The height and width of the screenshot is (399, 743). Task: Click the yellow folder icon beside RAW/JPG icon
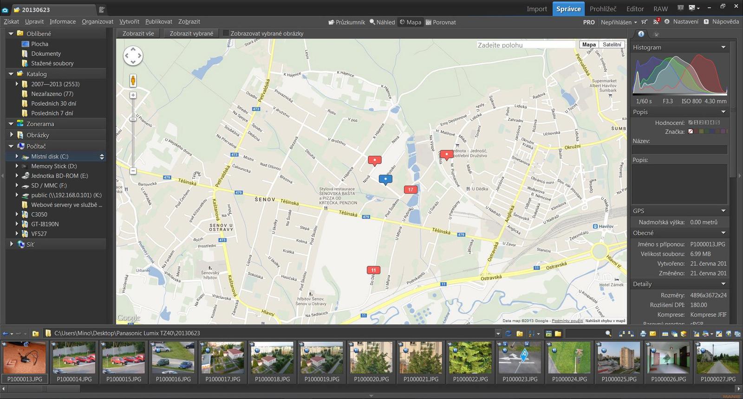pyautogui.click(x=558, y=334)
